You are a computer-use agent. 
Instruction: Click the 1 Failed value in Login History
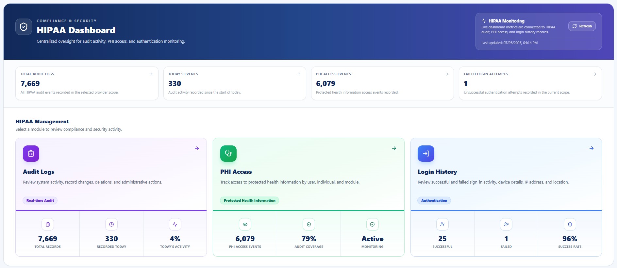pyautogui.click(x=506, y=239)
